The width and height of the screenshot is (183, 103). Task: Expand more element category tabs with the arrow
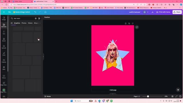[x=40, y=23]
